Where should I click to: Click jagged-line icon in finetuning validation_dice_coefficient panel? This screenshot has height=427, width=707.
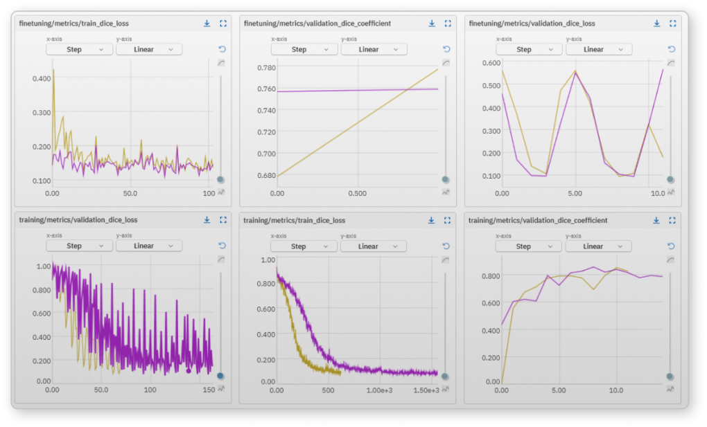(446, 192)
